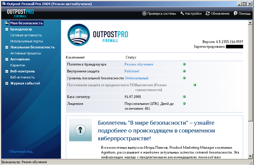Click the Оптимальный status link
The image size is (254, 165).
coord(136,78)
